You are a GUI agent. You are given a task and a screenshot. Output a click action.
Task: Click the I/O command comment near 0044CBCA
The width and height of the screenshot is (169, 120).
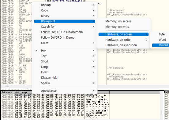click(115, 68)
